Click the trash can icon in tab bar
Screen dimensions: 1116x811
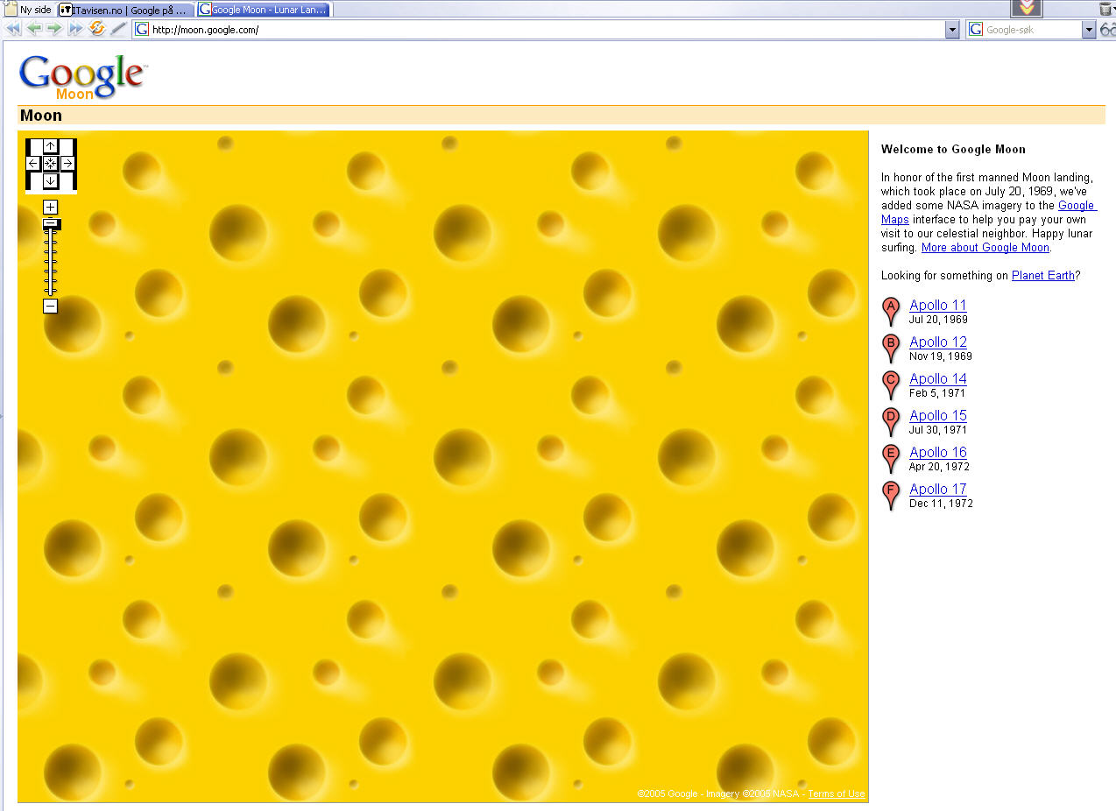click(x=1106, y=9)
